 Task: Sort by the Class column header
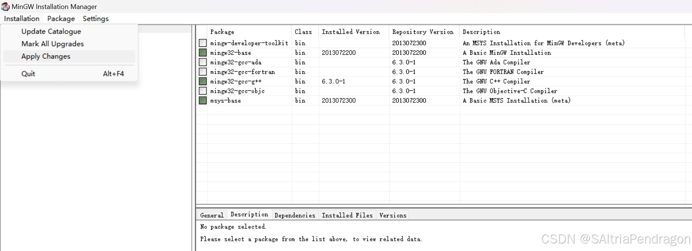pyautogui.click(x=305, y=32)
